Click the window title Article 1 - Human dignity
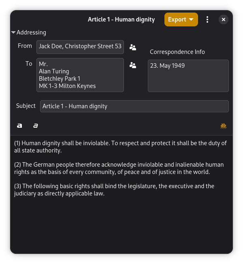Image resolution: width=243 pixels, height=264 pixels. 121,19
